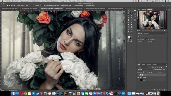Select the Rectangular Marquee tool
Screen dimensions: 171x96
click(131, 11)
